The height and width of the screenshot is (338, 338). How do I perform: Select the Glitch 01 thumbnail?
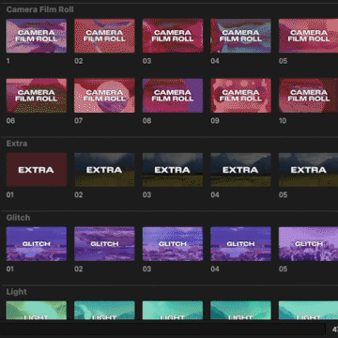coord(37,244)
